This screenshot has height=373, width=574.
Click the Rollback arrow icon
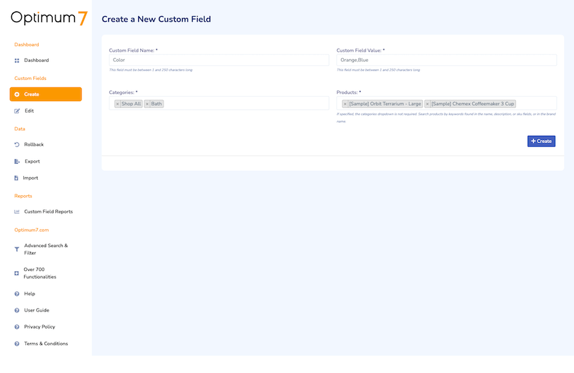coord(17,145)
